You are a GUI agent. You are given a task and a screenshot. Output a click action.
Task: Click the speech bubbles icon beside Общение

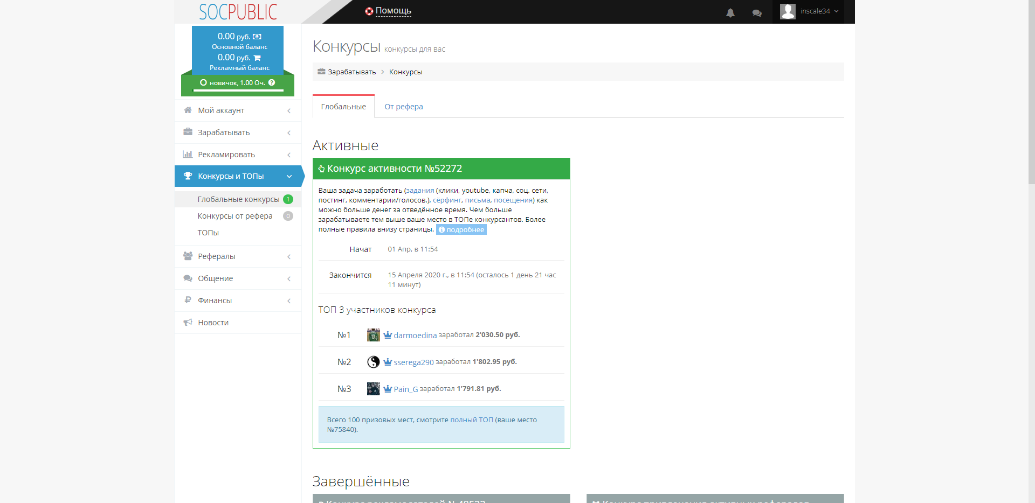[188, 278]
